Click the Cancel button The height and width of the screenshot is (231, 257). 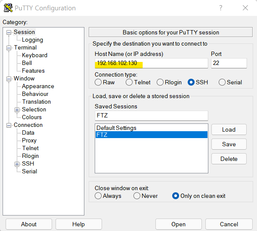[229, 224]
